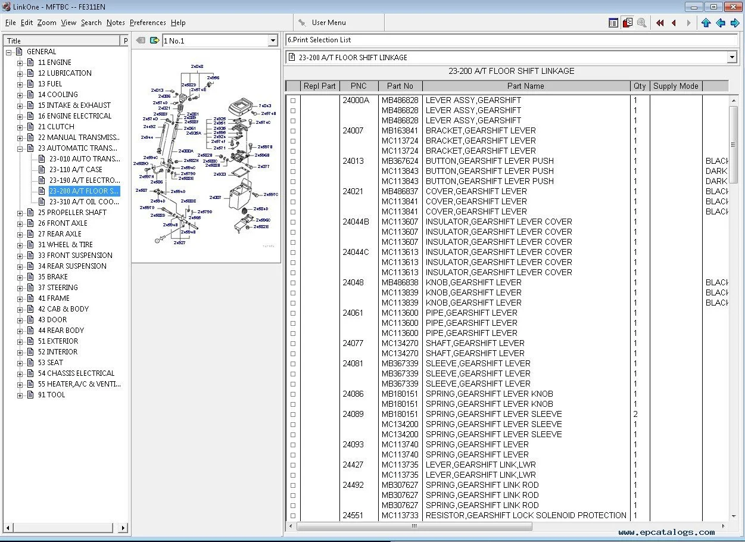Select checkbox for PIPE,GEARSHIFT LEVER 24061
Screen dimensions: 745x542
(292, 313)
